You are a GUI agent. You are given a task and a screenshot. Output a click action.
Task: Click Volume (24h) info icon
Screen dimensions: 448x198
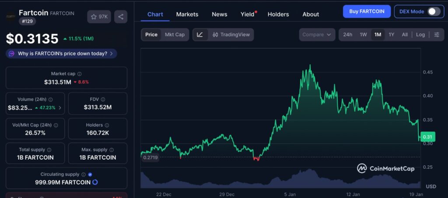[x=51, y=99]
